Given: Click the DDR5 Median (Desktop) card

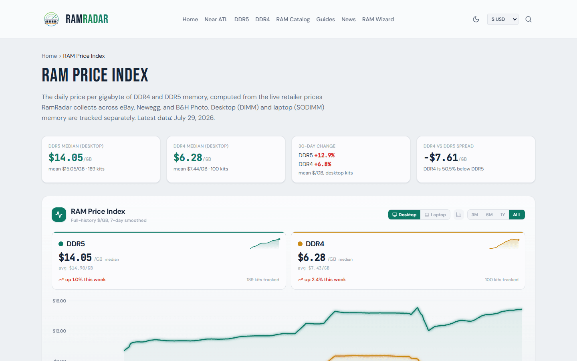Looking at the screenshot, I should (101, 159).
